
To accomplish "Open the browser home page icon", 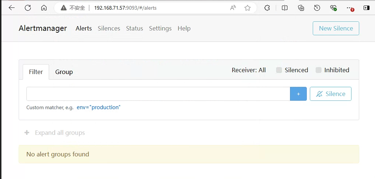I will [x=44, y=8].
